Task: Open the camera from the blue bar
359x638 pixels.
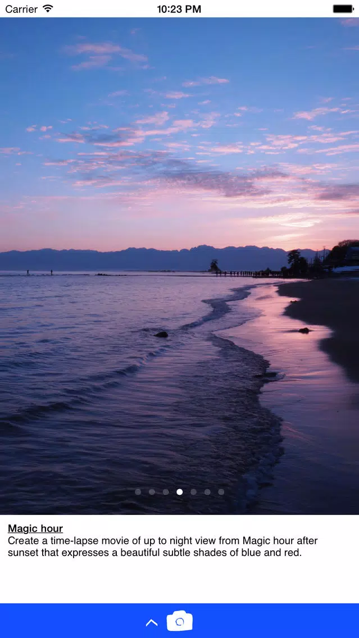Action: (x=180, y=621)
